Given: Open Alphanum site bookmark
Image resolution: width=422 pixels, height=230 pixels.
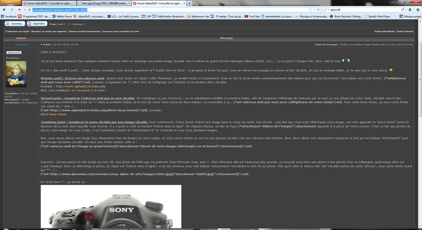Looking at the screenshot, I should (198, 16).
